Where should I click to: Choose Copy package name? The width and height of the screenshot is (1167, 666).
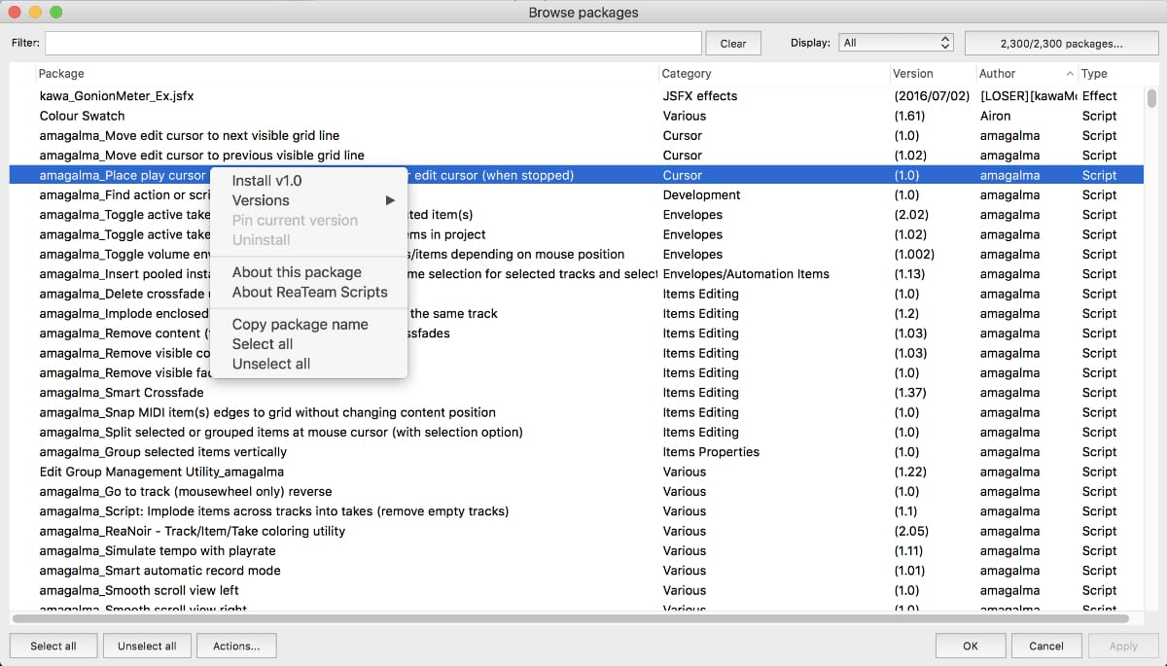tap(300, 325)
